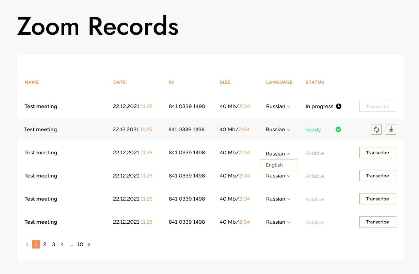
Task: Click the 22.12.2021 date in In progress row
Action: click(126, 106)
